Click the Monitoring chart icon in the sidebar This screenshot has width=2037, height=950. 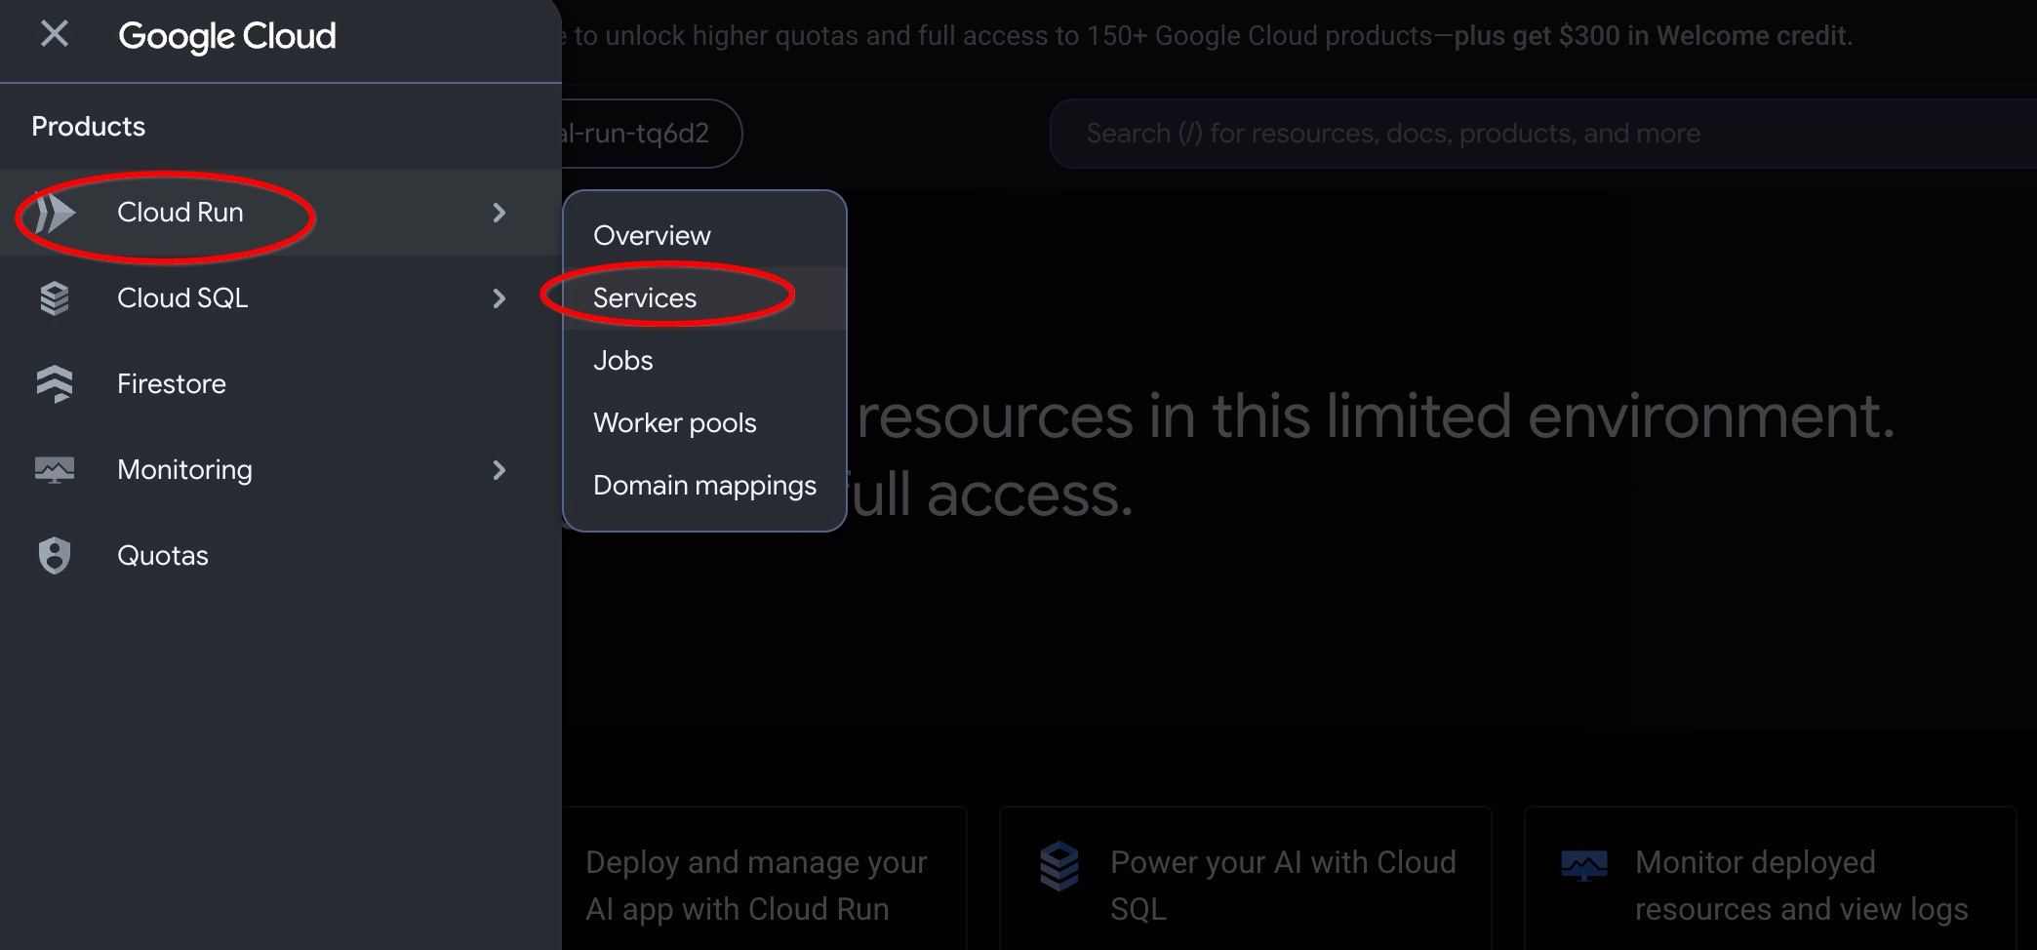pos(55,470)
